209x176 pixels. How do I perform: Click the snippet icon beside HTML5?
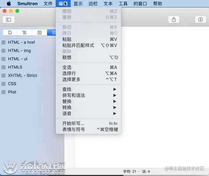4,67
